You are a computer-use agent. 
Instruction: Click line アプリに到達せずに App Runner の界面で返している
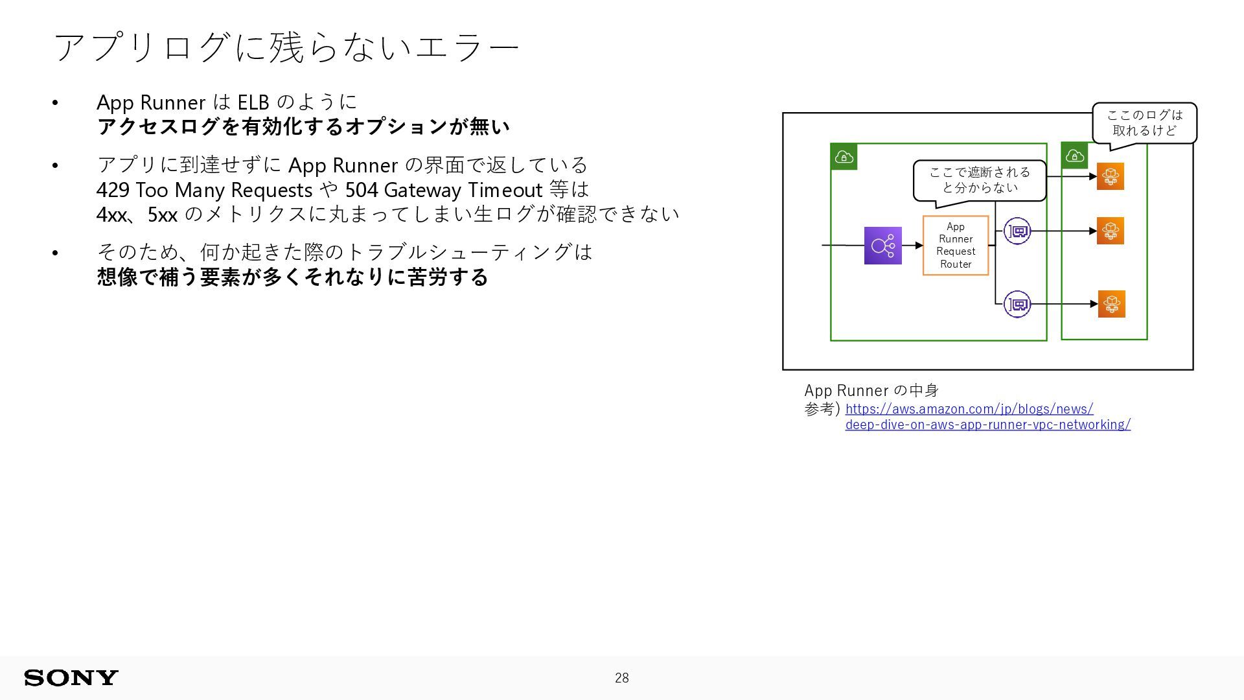(343, 165)
